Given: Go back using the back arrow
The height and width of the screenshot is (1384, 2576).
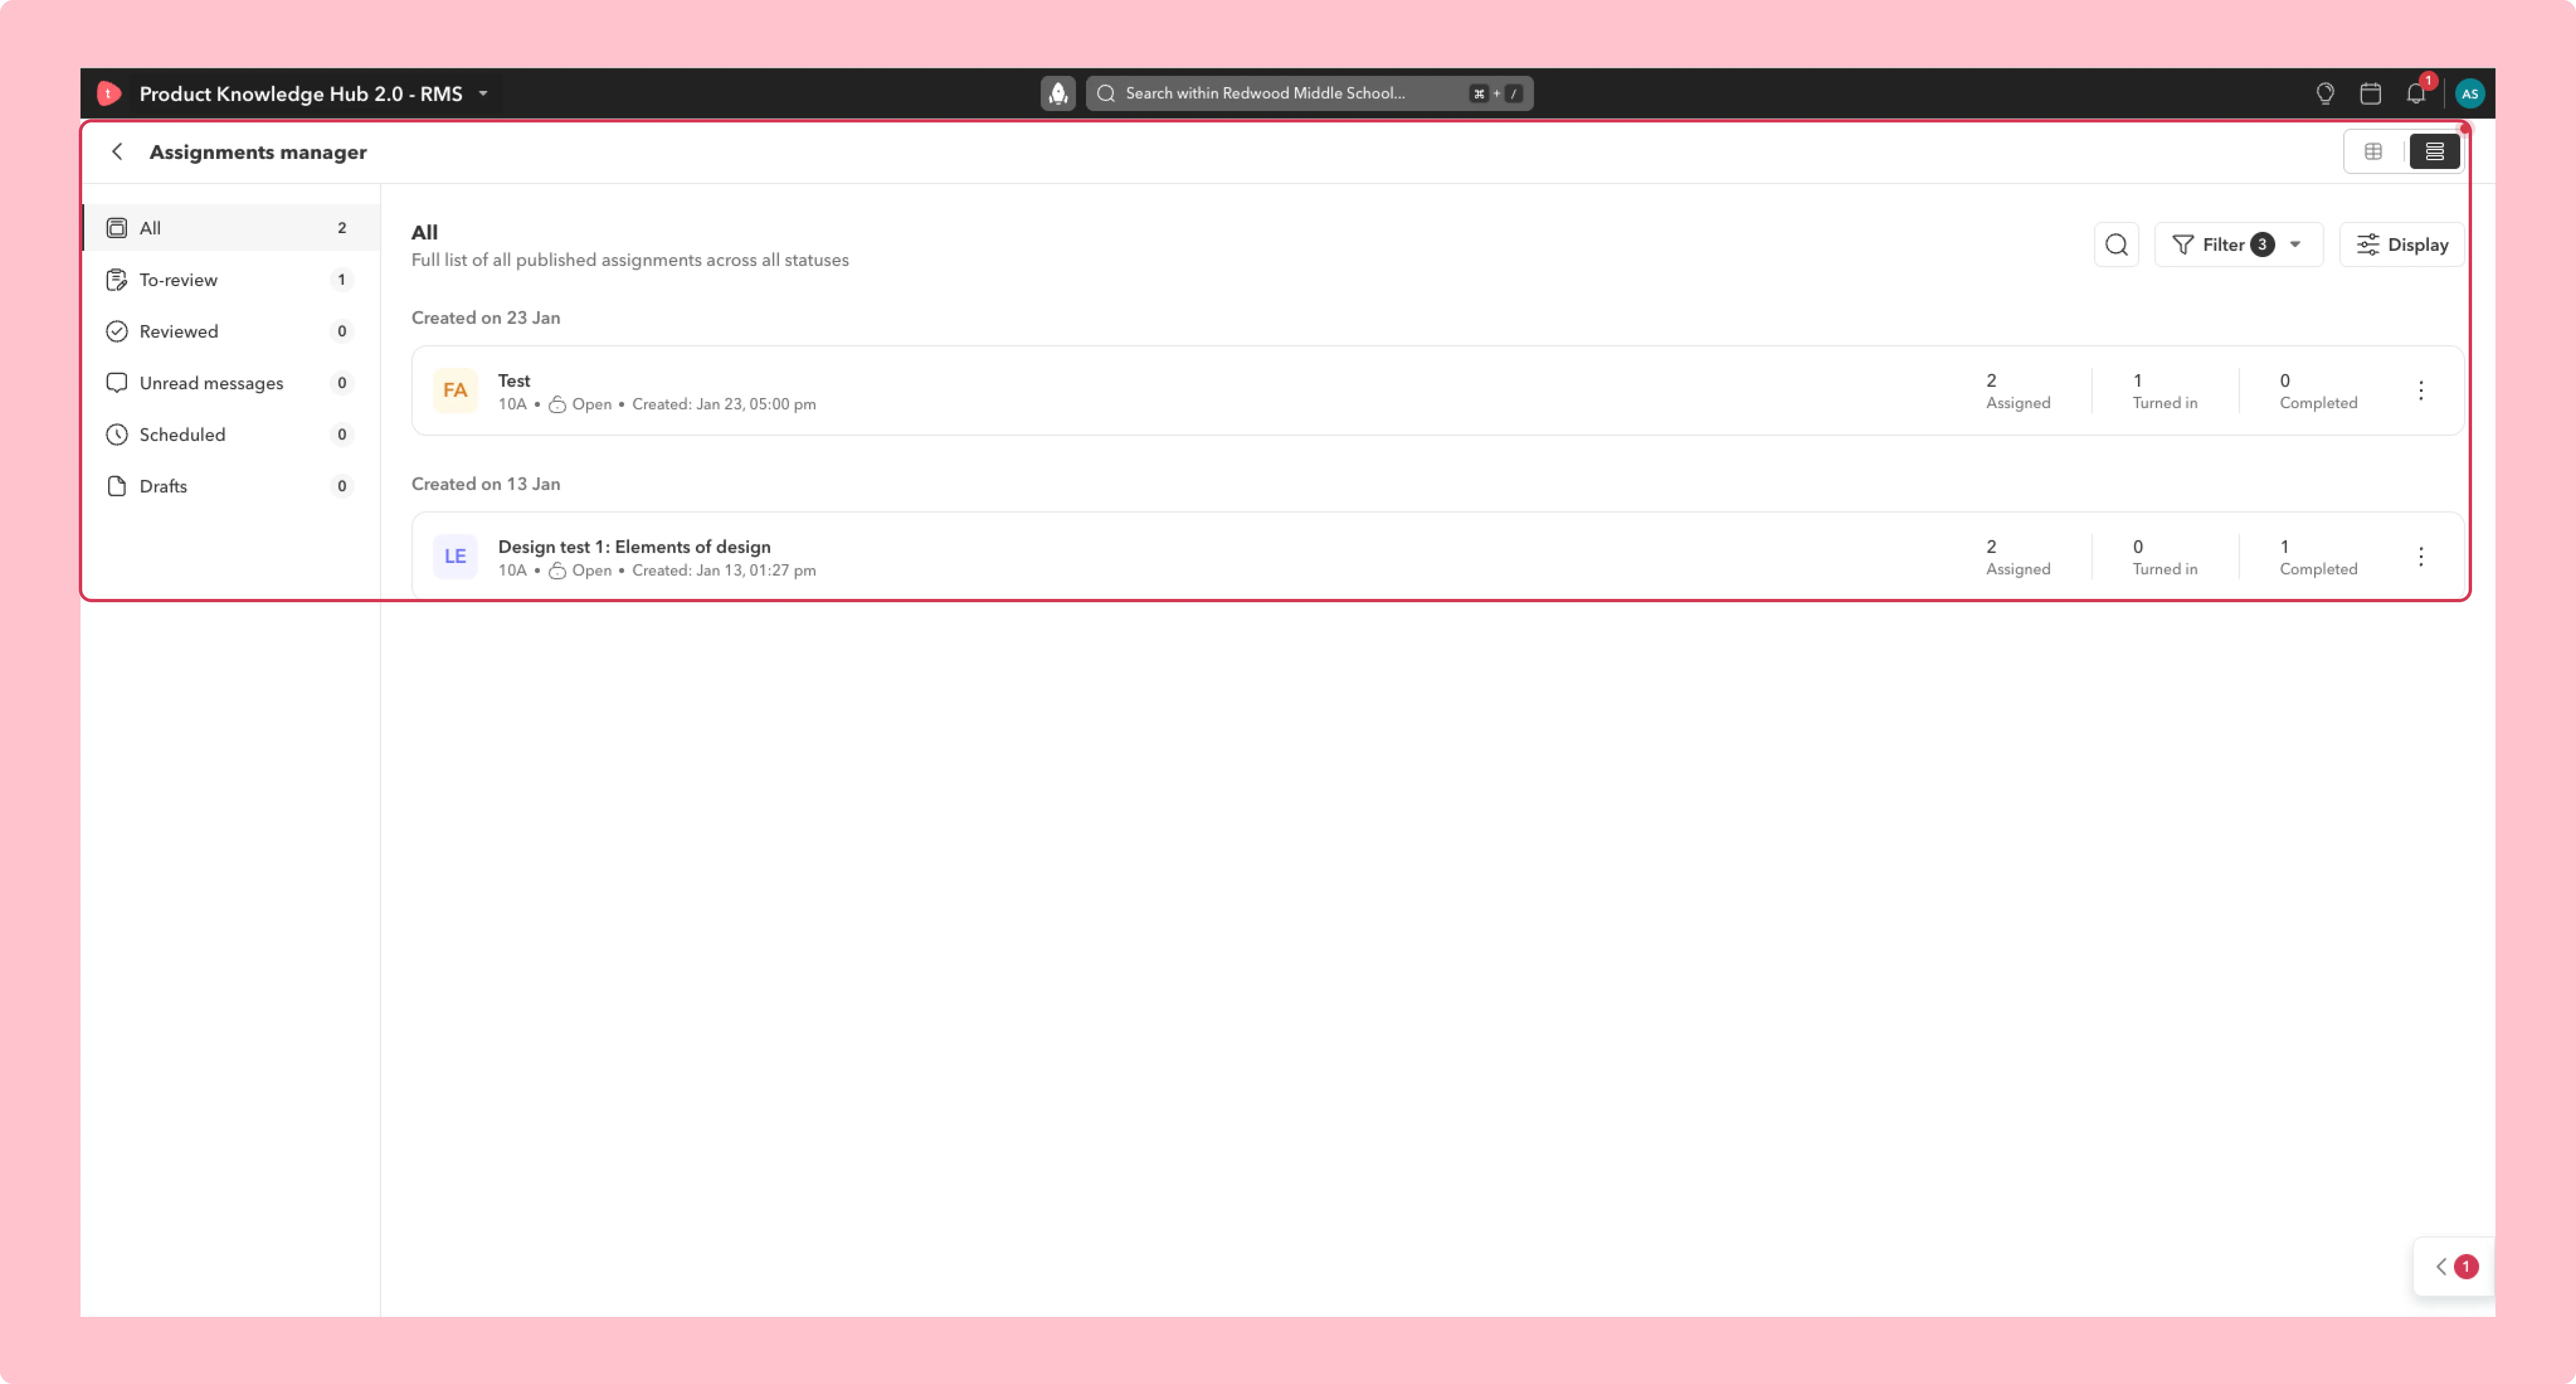Looking at the screenshot, I should tap(117, 151).
